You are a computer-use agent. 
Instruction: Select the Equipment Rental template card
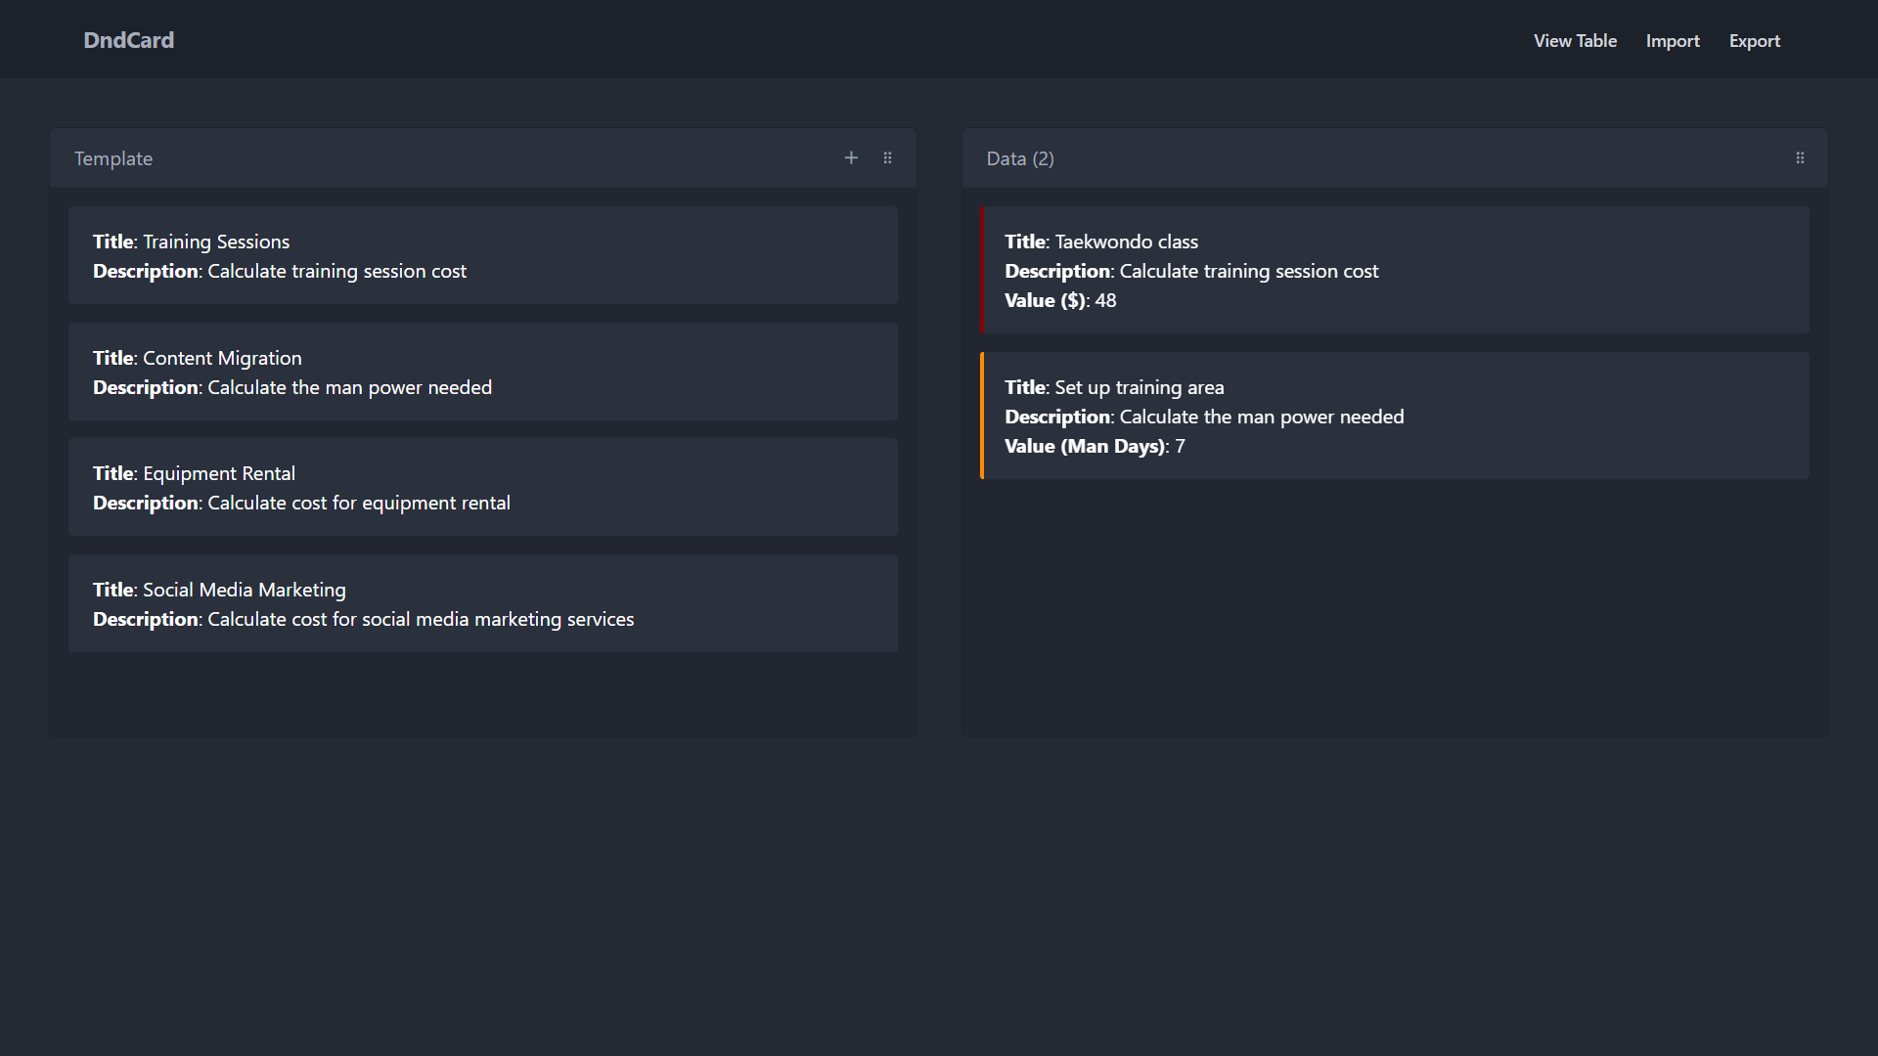(482, 487)
